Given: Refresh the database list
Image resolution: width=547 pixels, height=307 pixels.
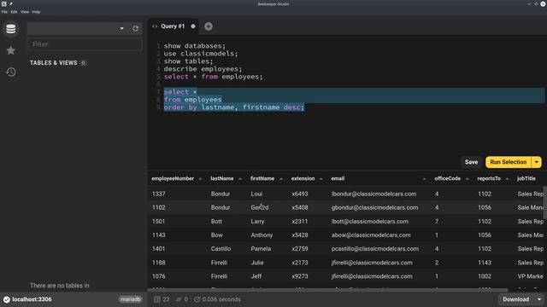Looking at the screenshot, I should click(135, 28).
